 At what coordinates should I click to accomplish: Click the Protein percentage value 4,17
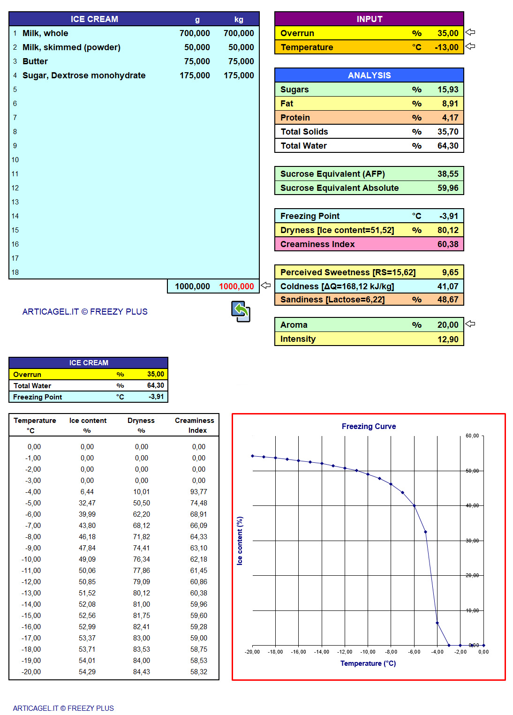click(450, 118)
